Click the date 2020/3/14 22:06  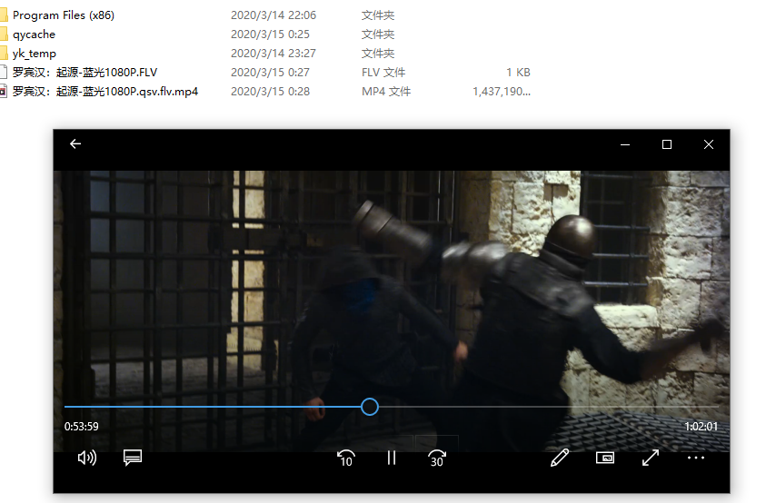pyautogui.click(x=274, y=15)
